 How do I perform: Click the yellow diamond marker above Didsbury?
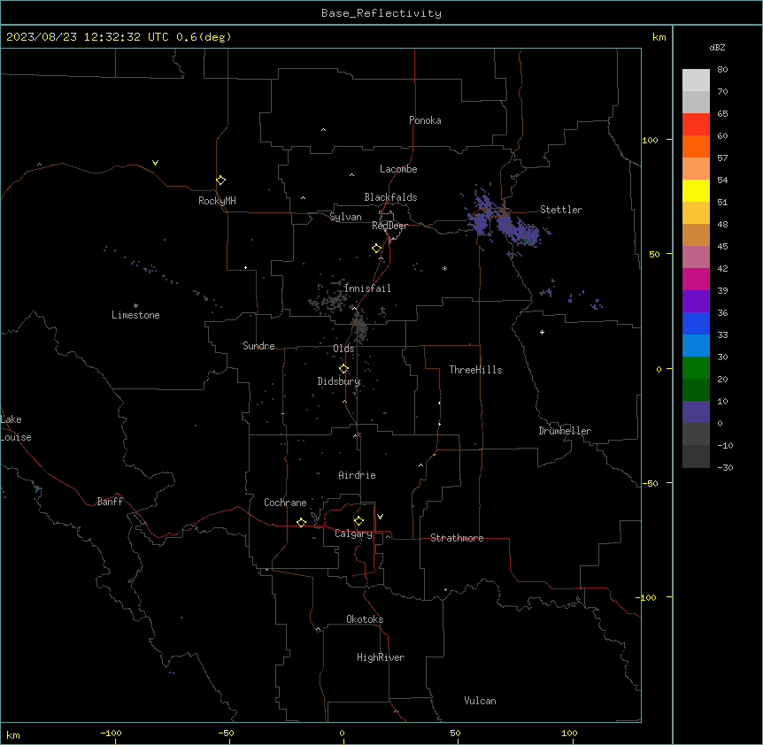pyautogui.click(x=343, y=369)
